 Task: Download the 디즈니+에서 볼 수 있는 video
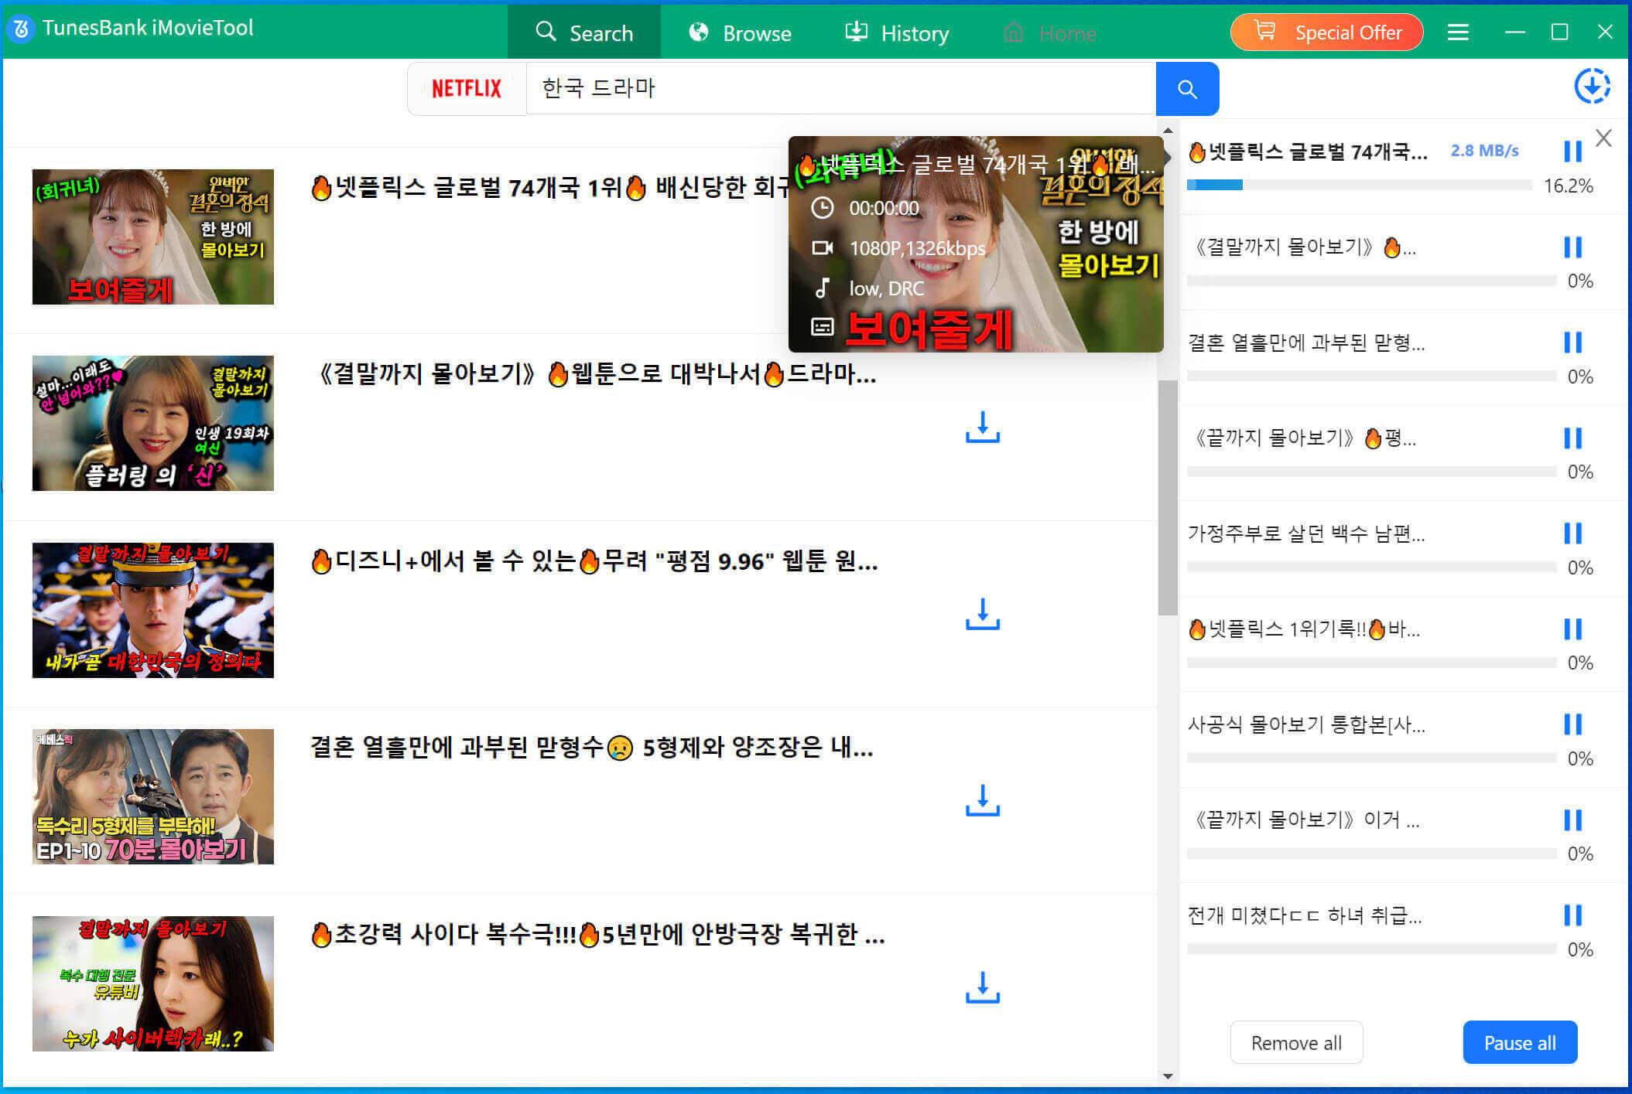pos(982,614)
